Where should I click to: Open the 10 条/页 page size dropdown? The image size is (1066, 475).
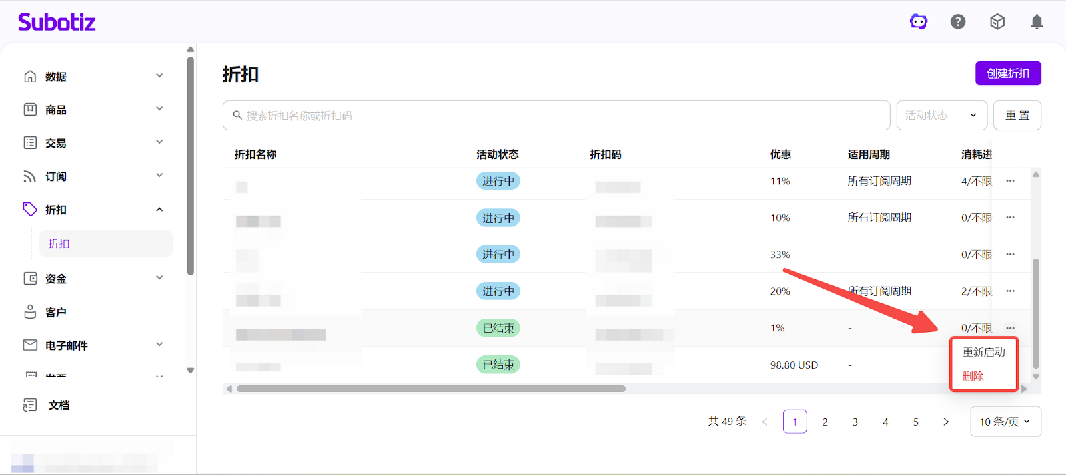(x=1005, y=422)
